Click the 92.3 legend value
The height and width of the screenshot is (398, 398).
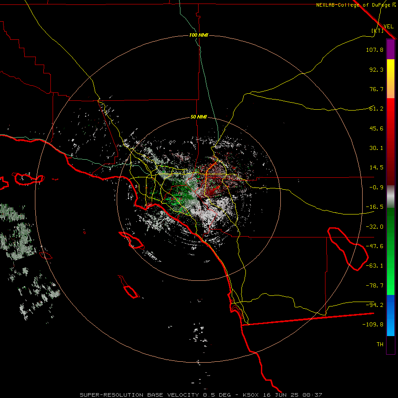click(376, 69)
